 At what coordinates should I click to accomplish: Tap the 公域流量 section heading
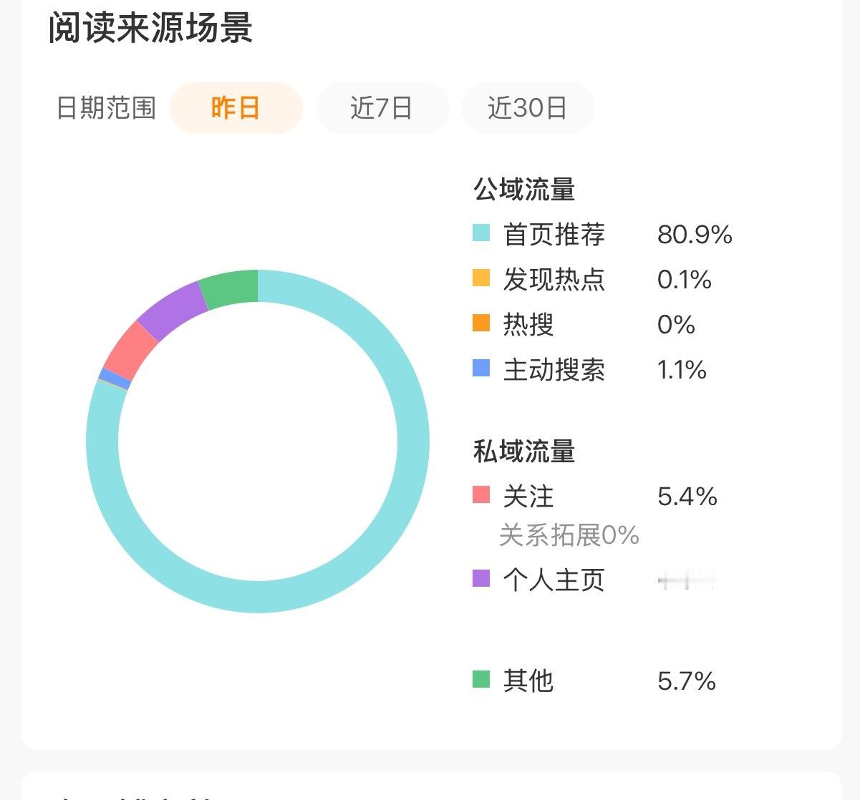[x=524, y=190]
